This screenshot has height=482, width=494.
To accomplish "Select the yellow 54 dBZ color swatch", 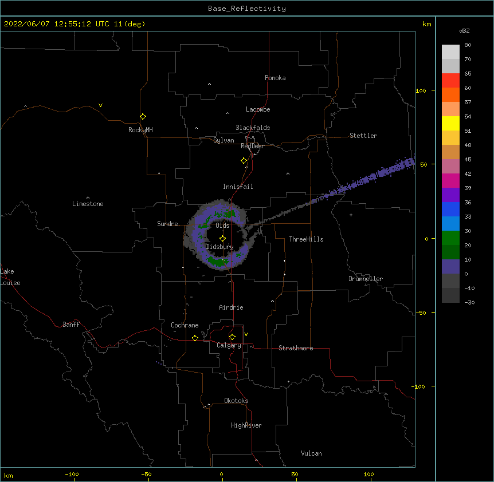I will (x=450, y=123).
